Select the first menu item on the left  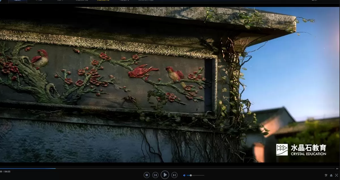pos(18,1)
